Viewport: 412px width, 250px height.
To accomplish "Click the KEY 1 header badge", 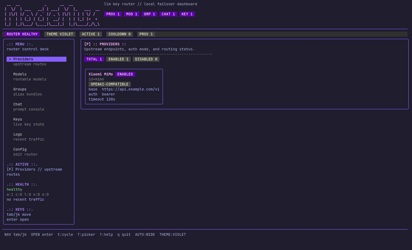I will (187, 14).
